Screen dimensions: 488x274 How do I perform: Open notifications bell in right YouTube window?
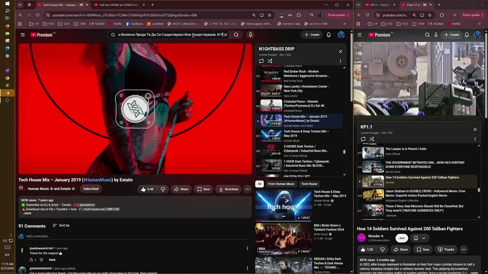pyautogui.click(x=467, y=35)
